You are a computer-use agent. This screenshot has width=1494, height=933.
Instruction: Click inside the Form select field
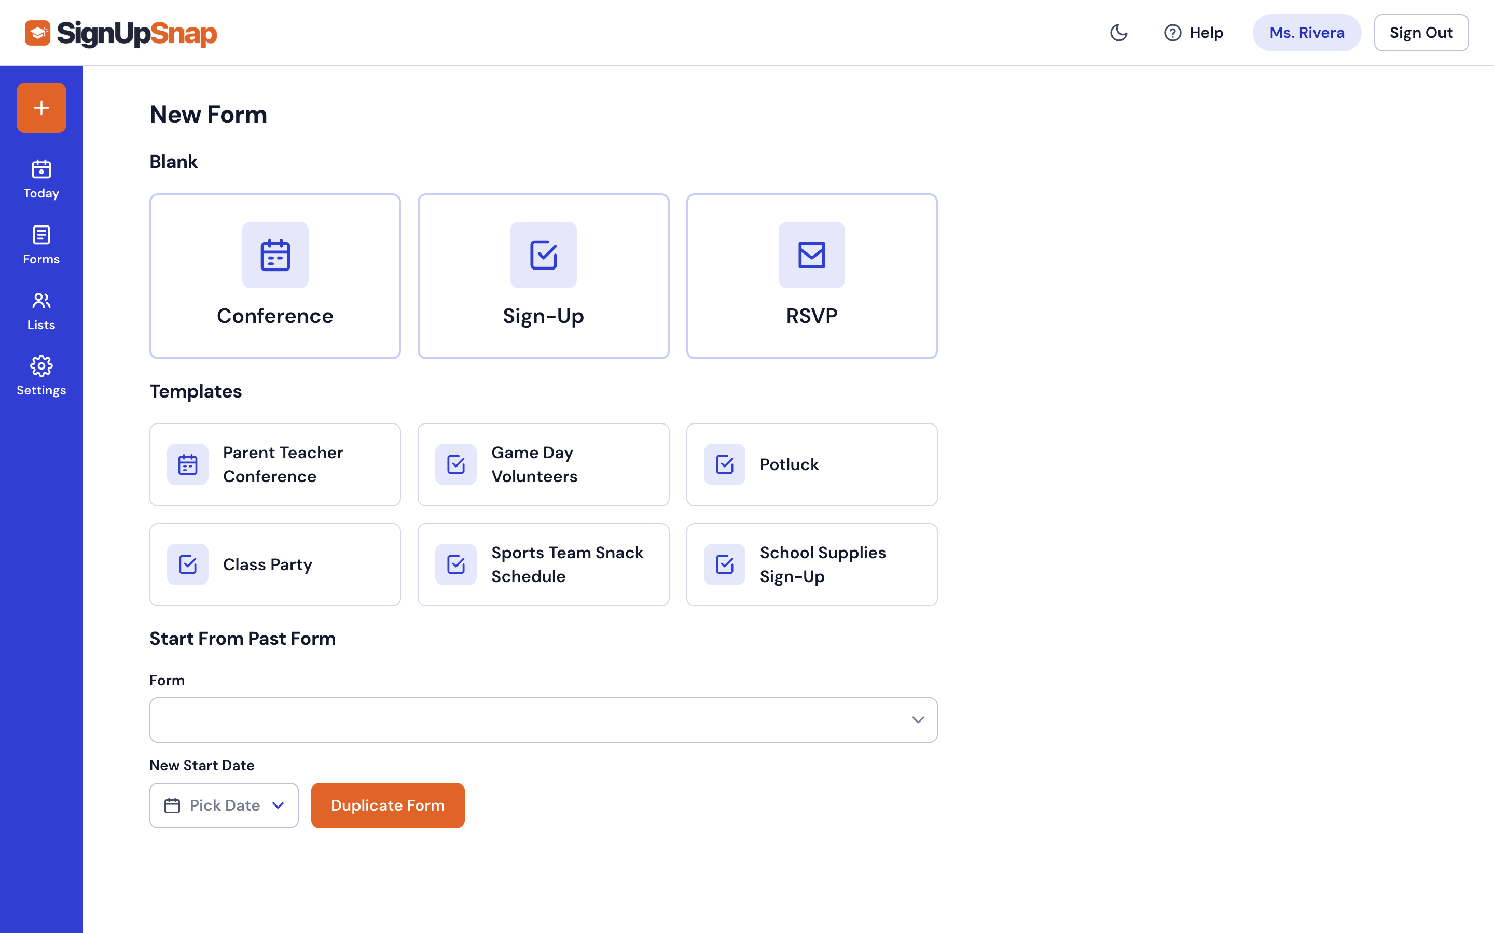(x=543, y=720)
